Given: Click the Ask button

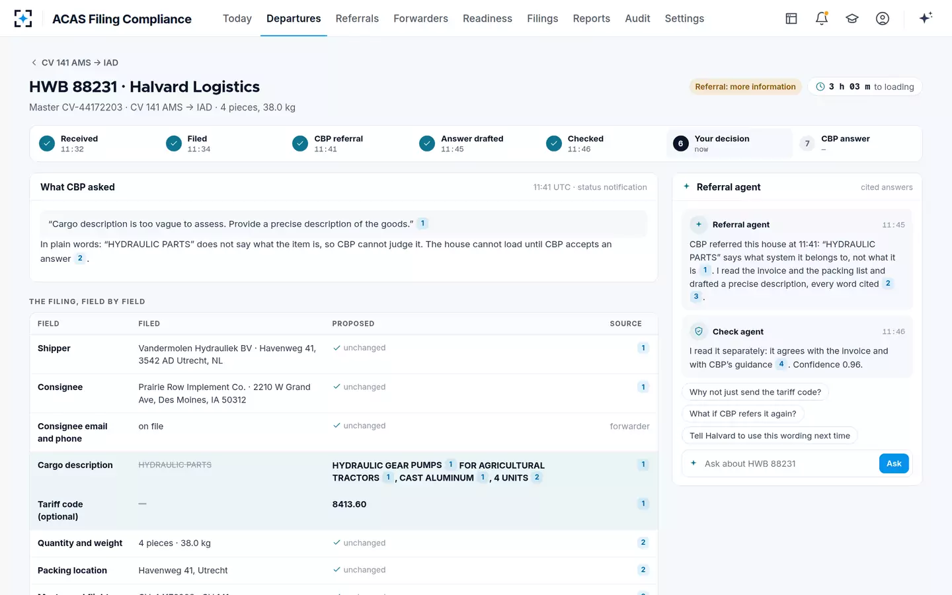Looking at the screenshot, I should (894, 463).
